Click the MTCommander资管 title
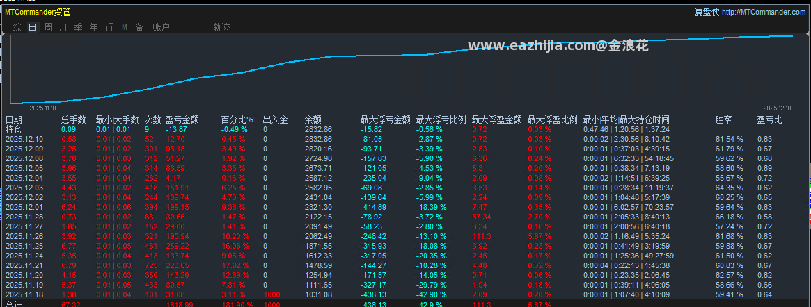Image resolution: width=811 pixels, height=307 pixels. pos(38,12)
